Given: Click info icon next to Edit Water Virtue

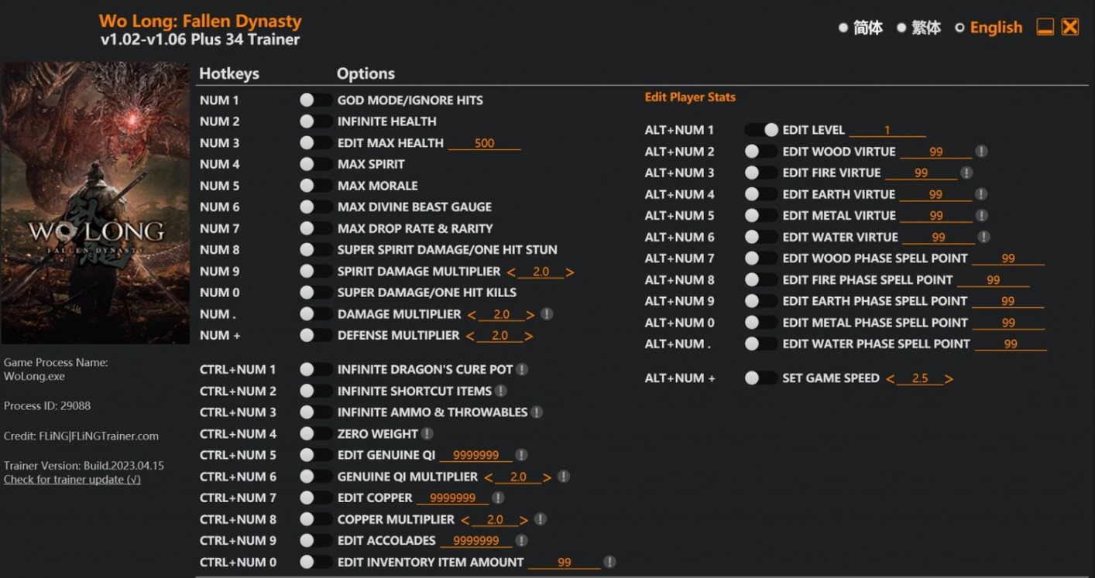Looking at the screenshot, I should (x=983, y=237).
